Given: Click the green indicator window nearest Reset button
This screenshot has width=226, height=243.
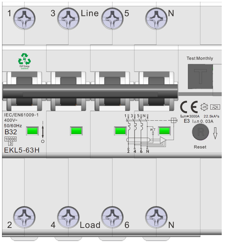Looking at the screenshot, I should pyautogui.click(x=165, y=131).
